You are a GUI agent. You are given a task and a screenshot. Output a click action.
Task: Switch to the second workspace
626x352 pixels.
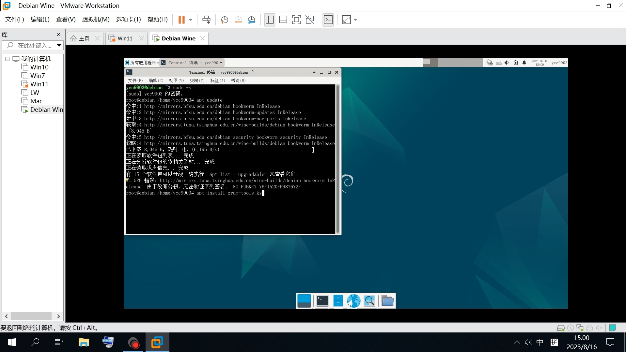pyautogui.click(x=445, y=63)
